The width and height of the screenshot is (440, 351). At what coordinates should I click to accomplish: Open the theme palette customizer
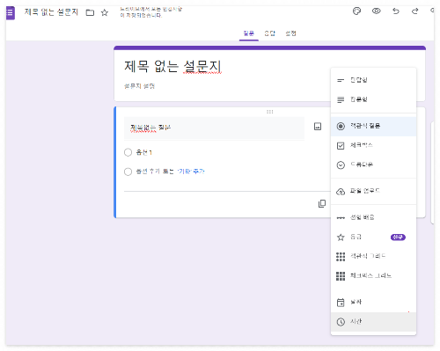pos(356,11)
